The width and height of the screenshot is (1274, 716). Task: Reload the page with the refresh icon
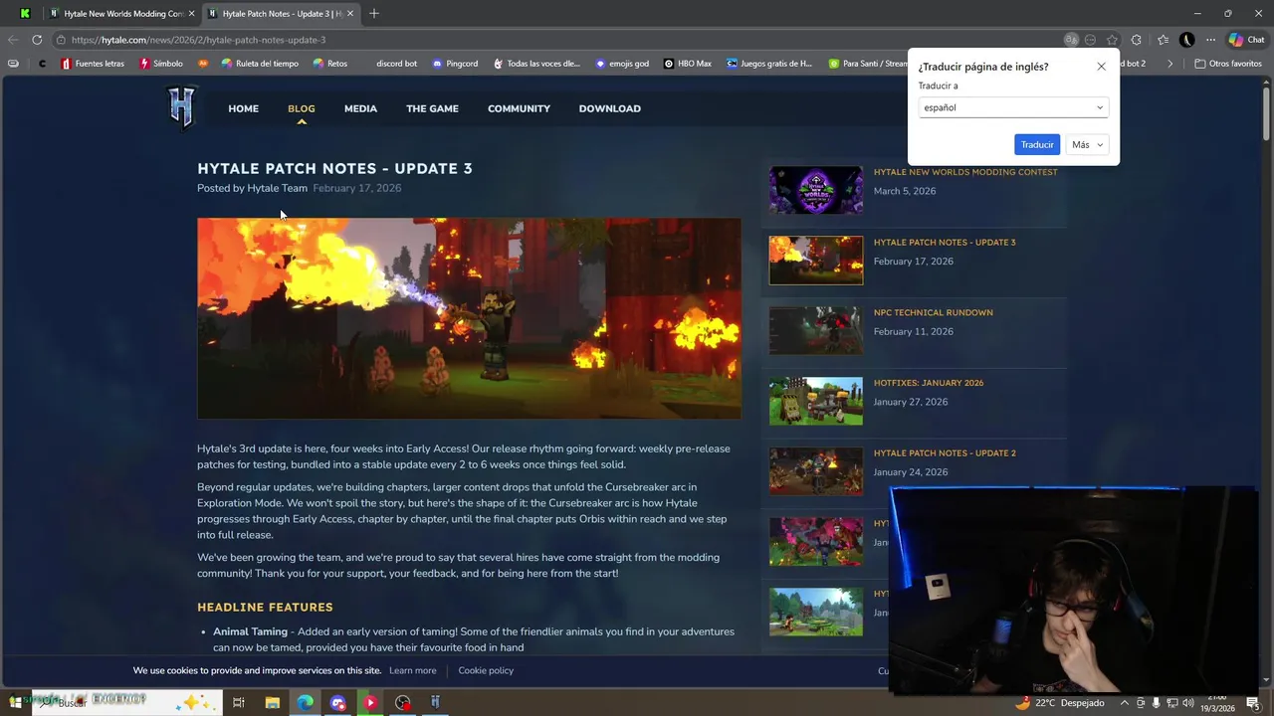tap(37, 40)
